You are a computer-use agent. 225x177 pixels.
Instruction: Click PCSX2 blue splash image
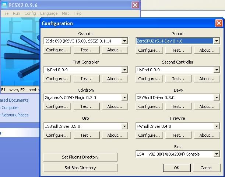20,52
